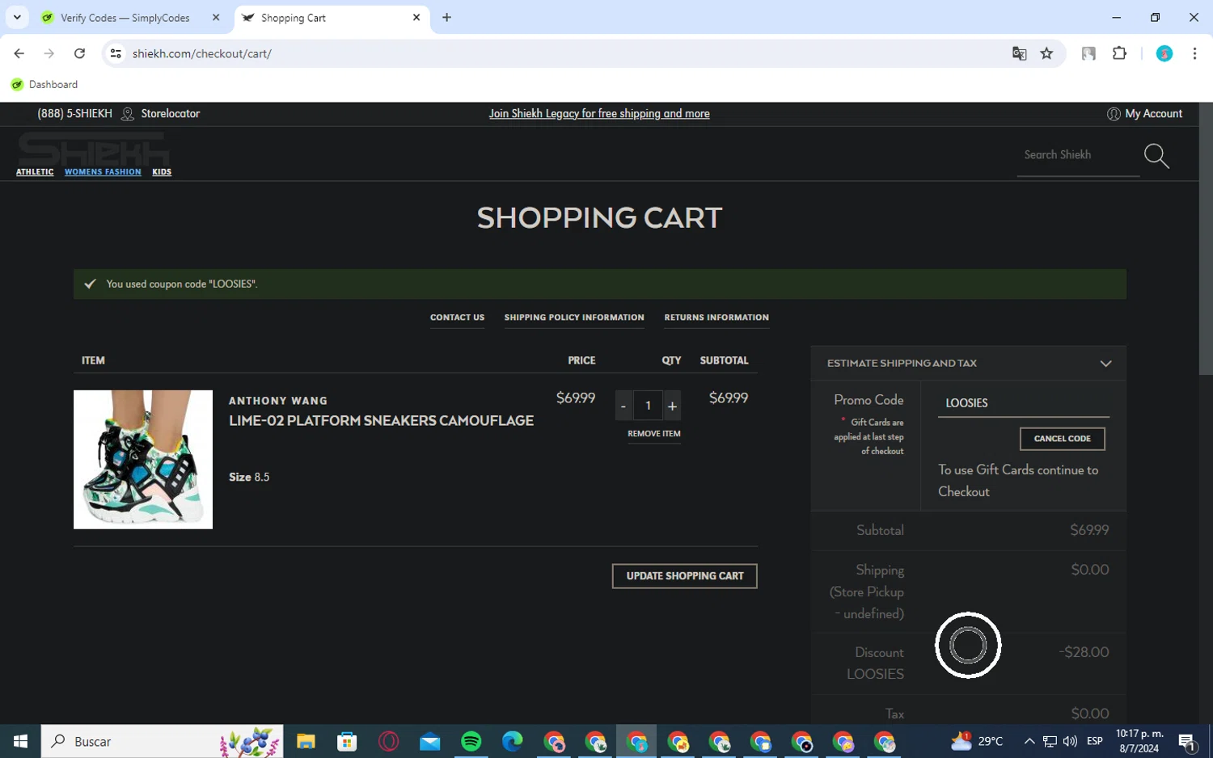
Task: Open My Account user icon
Action: click(1114, 114)
